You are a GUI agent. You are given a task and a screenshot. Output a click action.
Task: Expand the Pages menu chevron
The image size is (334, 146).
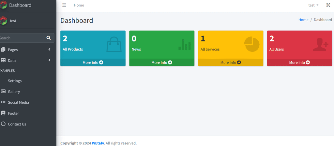[50, 50]
